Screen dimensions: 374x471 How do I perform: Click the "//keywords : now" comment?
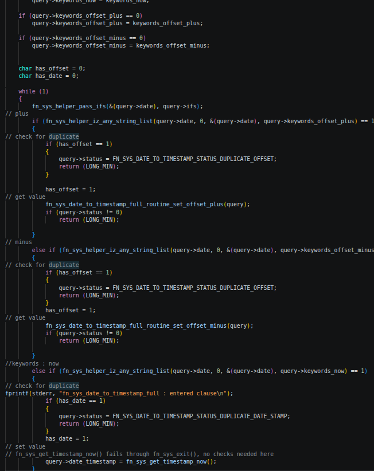coord(32,364)
